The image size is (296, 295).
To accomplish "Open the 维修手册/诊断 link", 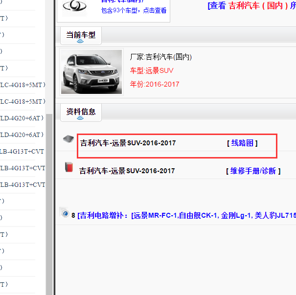I will coord(253,171).
